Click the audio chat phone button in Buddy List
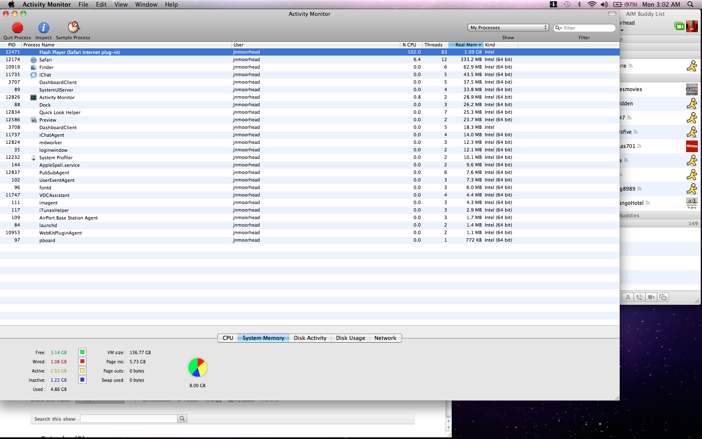702x439 pixels. (x=639, y=297)
